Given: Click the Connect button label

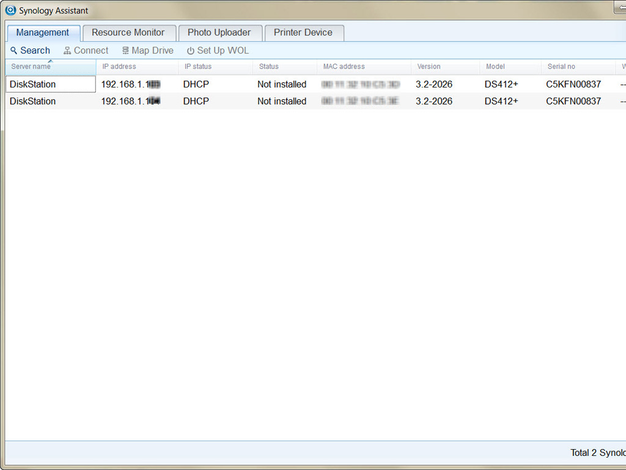Looking at the screenshot, I should click(91, 51).
